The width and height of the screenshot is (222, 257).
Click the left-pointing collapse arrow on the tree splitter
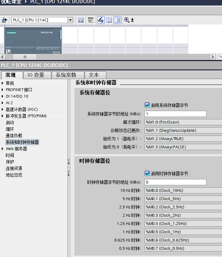point(68,163)
